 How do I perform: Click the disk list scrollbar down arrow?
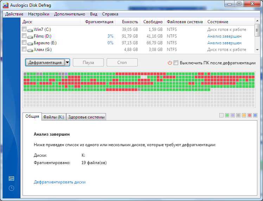(257, 50)
